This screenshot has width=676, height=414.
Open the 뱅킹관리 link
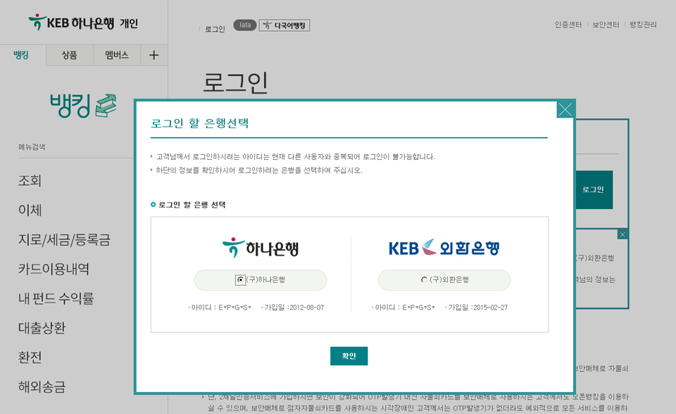pos(643,25)
